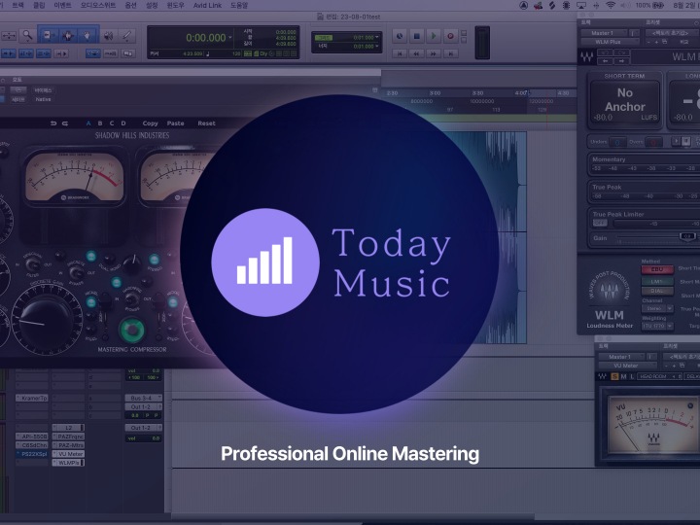Adjust the Gain slider in WLM

(x=686, y=236)
